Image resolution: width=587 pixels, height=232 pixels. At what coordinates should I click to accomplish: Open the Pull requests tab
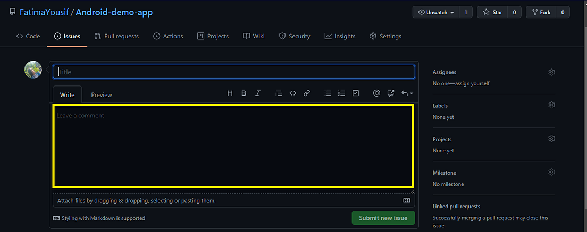[116, 36]
